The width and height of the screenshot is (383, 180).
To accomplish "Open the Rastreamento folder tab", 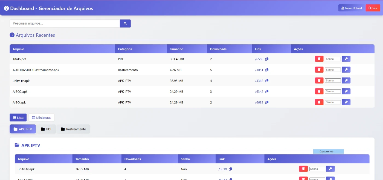I will [73, 129].
